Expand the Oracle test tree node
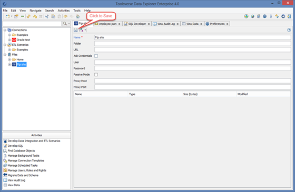This screenshot has height=192, width=295. pyautogui.click(x=9, y=40)
